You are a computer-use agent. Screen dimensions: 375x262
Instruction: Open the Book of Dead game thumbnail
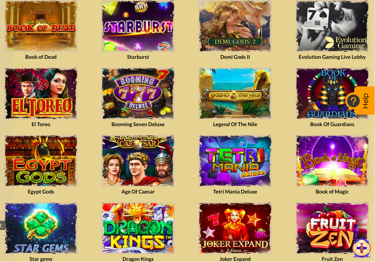41,26
